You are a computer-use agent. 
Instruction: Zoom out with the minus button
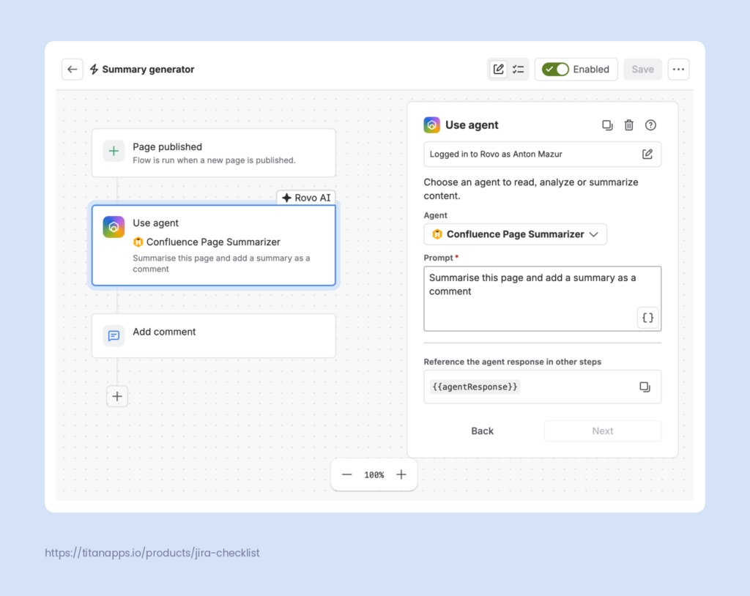point(347,474)
